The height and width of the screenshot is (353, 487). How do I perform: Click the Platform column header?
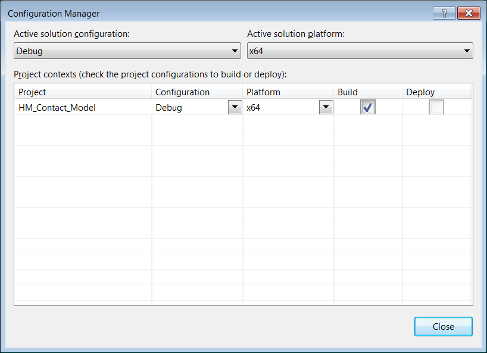click(x=288, y=92)
